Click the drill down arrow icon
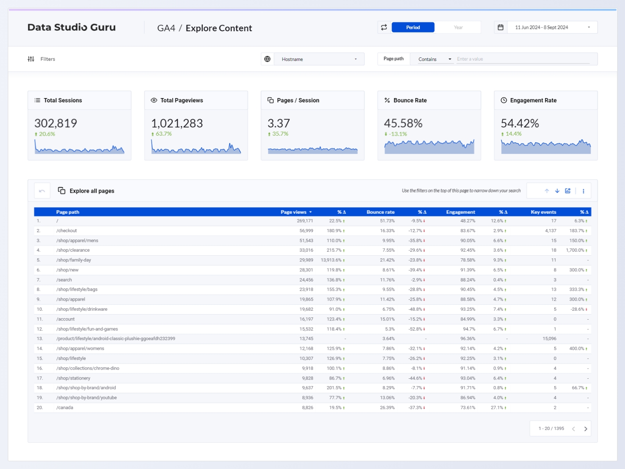Viewport: 625px width, 469px height. pos(557,191)
